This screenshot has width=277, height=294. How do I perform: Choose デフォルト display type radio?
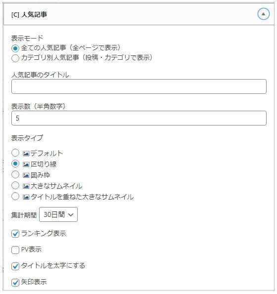15,153
